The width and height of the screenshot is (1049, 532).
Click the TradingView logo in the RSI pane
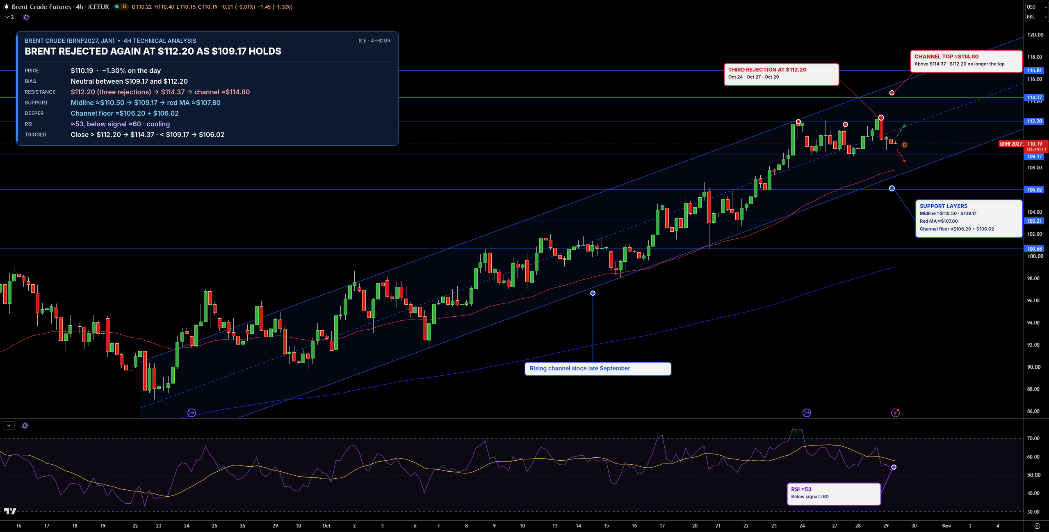click(x=10, y=511)
